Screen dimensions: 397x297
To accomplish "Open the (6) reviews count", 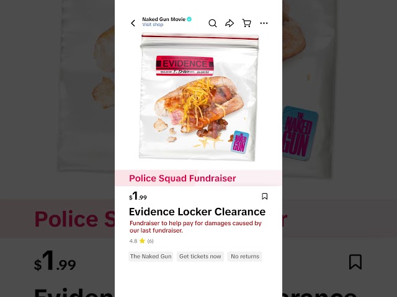I will 150,241.
